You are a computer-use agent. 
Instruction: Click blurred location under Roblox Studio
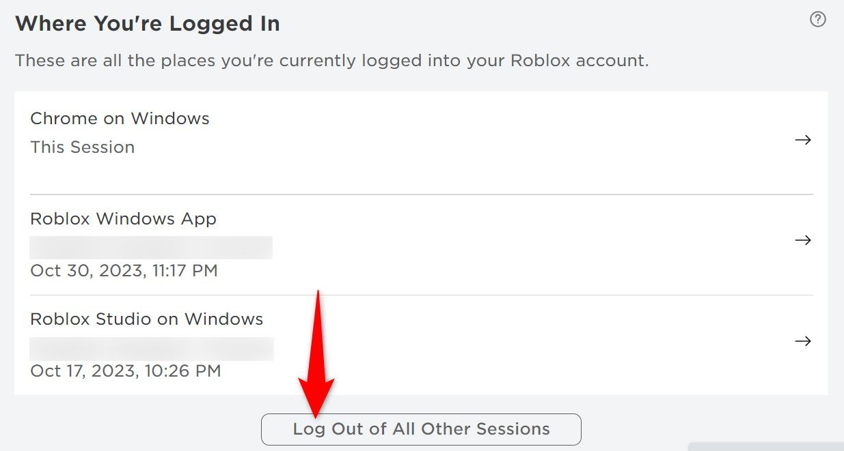151,348
